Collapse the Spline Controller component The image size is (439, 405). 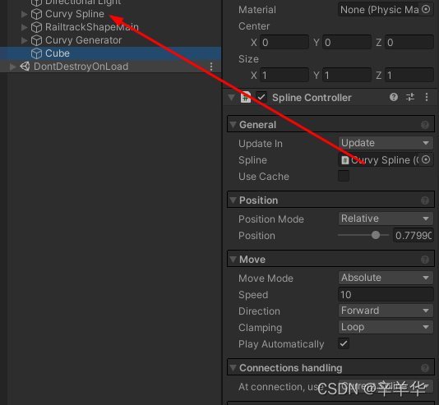231,98
